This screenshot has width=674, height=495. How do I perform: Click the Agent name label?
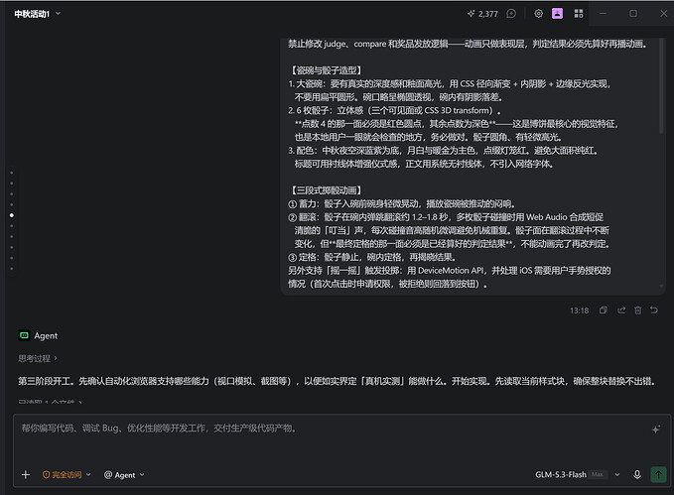[x=46, y=336]
